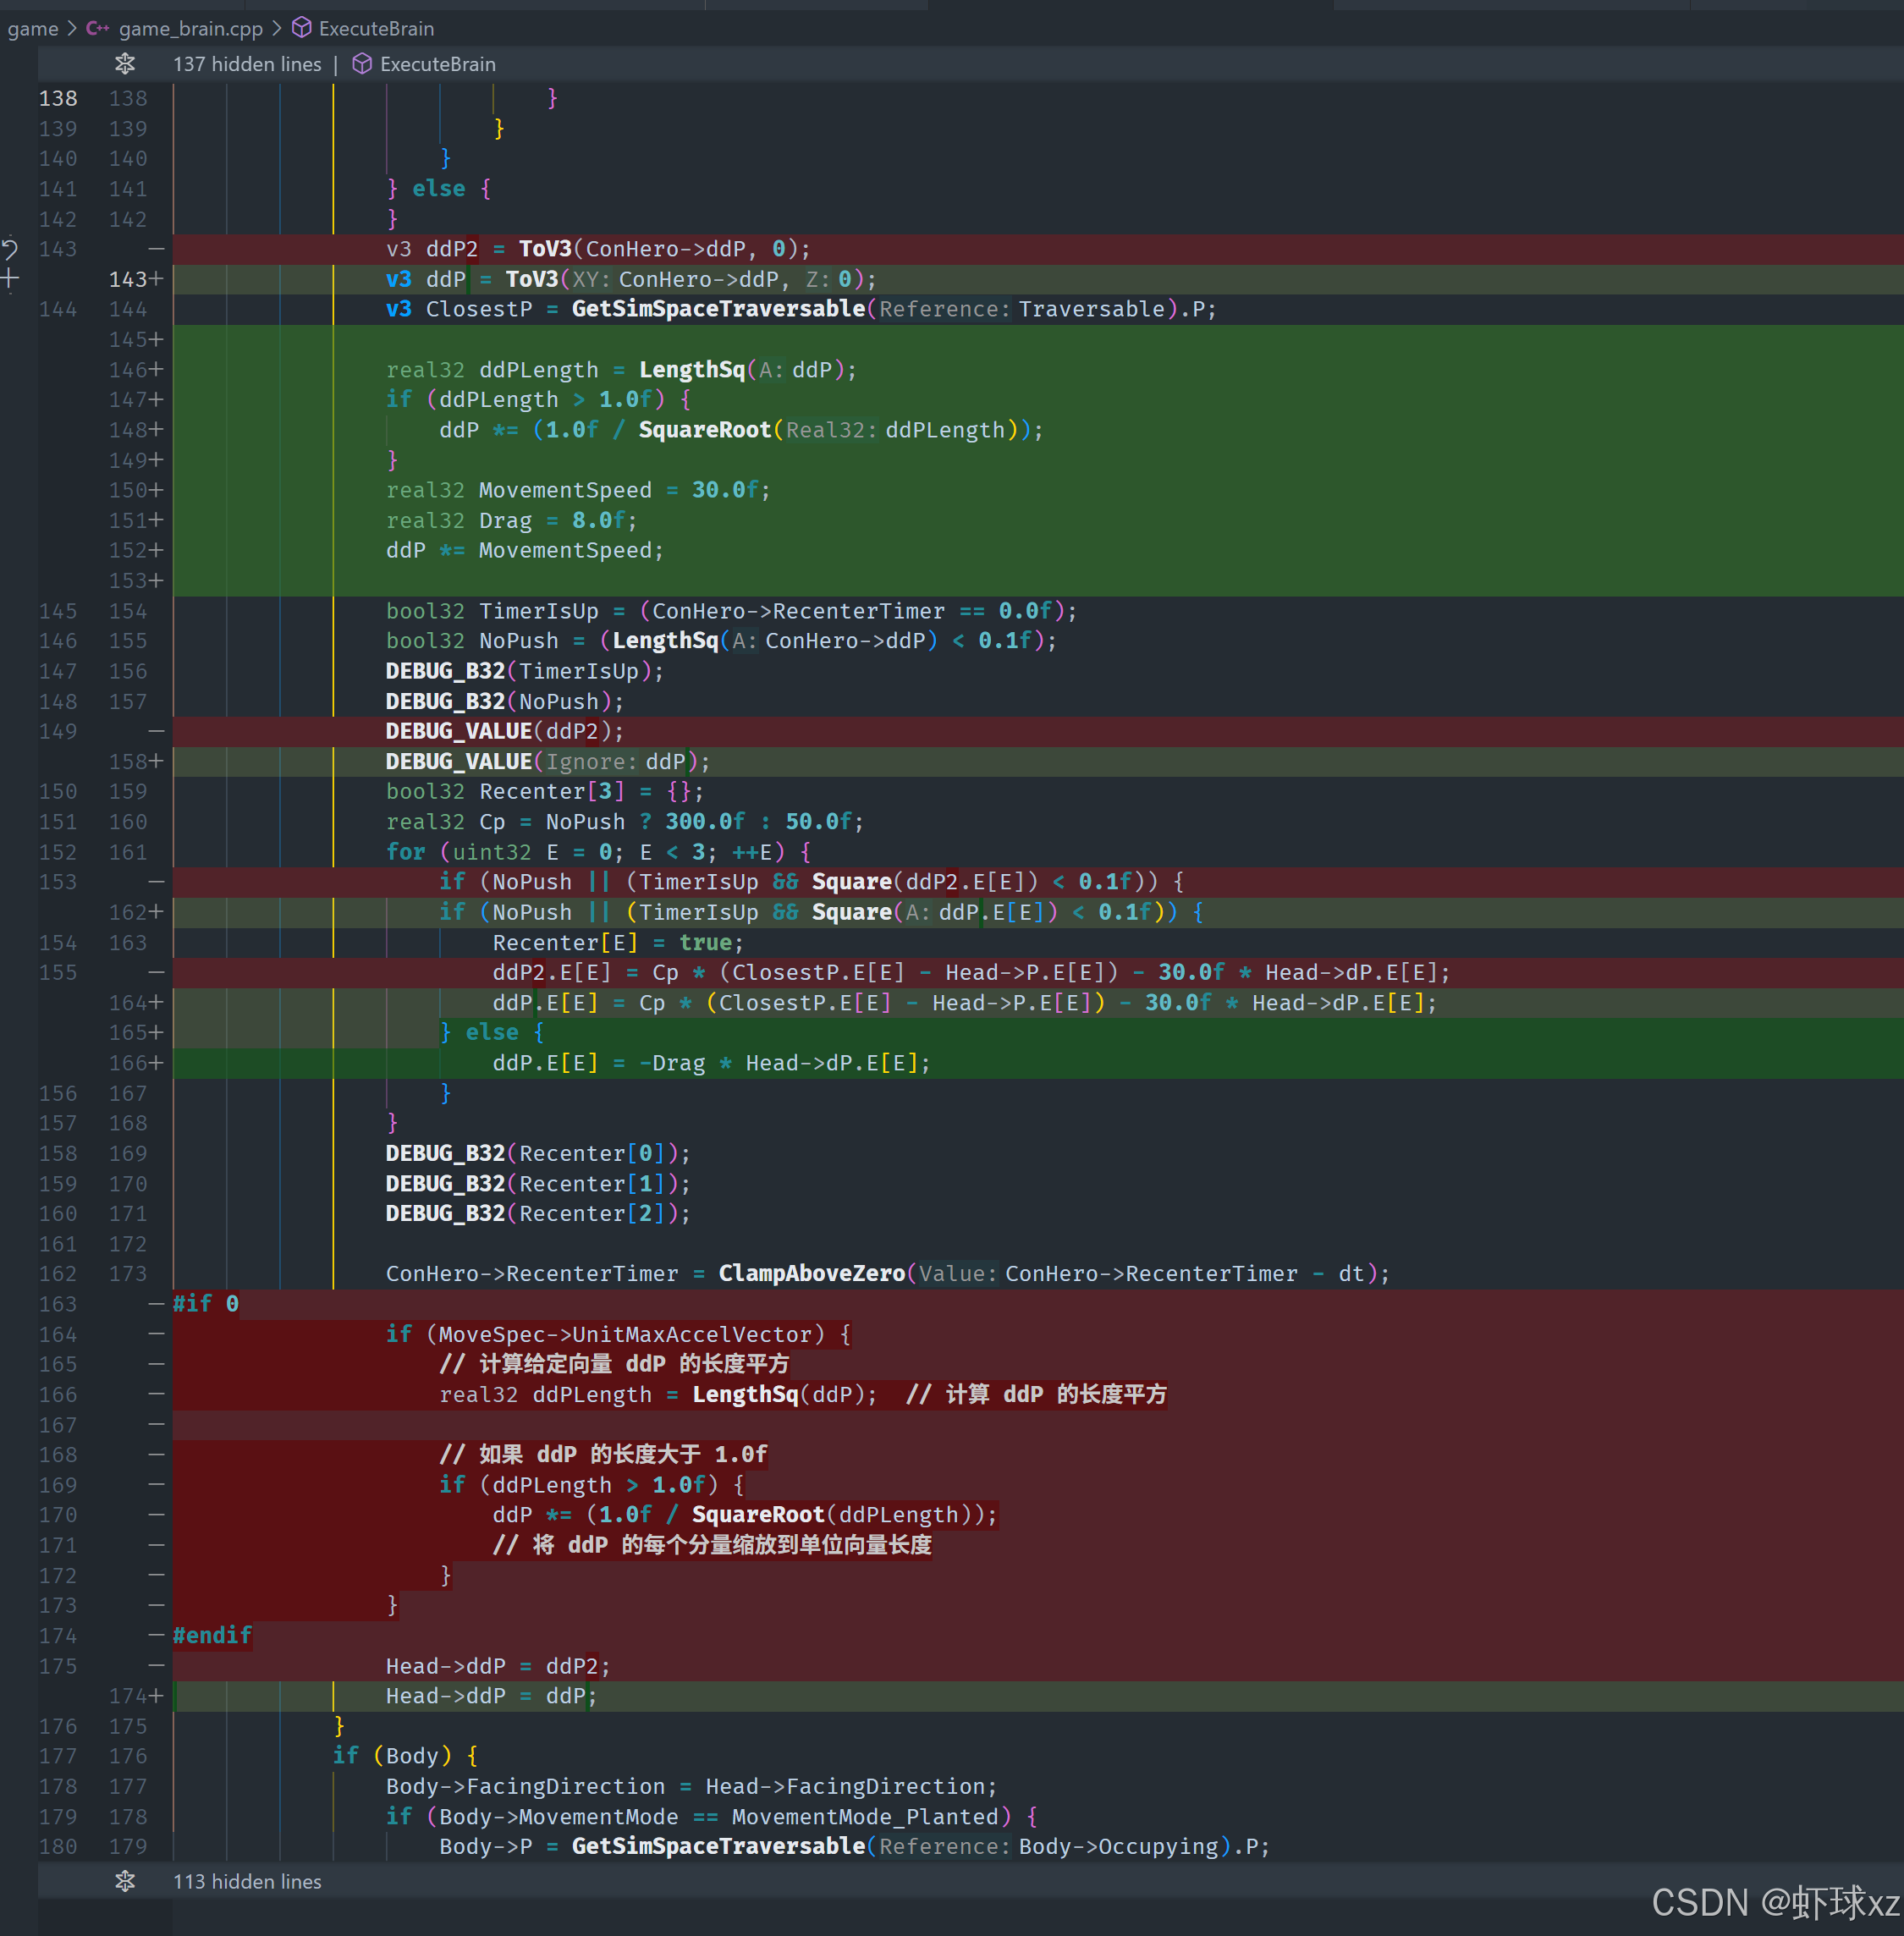
Task: Open the game folder breadcrumb
Action: point(33,28)
